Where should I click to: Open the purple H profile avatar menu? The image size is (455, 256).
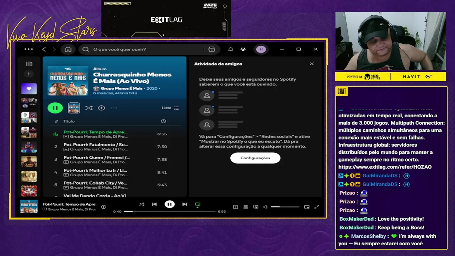click(x=261, y=49)
